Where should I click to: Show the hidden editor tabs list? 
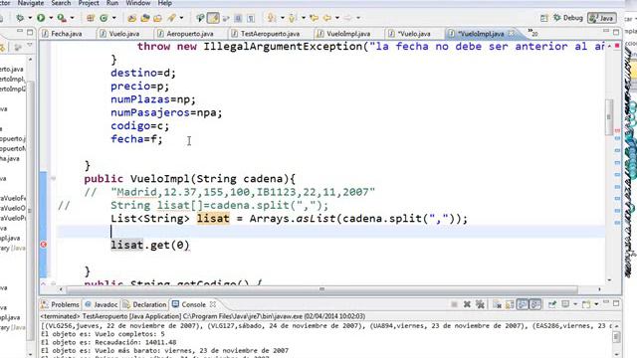532,33
